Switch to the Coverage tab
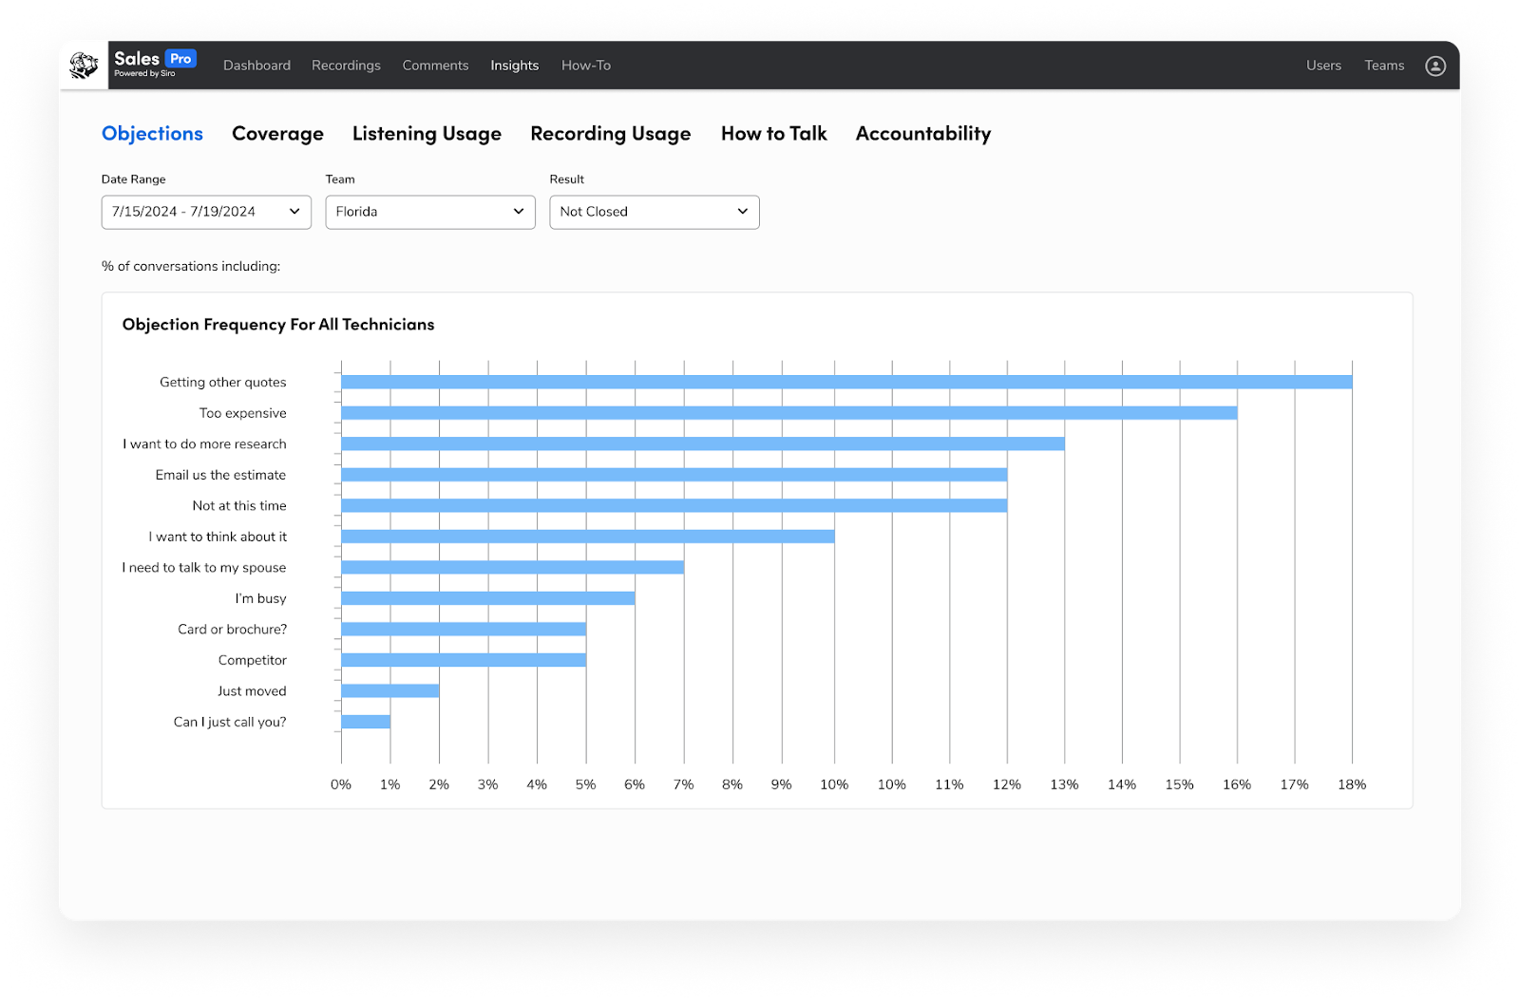Viewport: 1520px width, 1000px height. tap(277, 133)
